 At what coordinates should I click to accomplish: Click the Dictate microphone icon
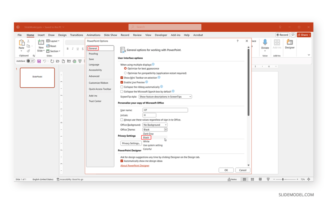click(265, 43)
